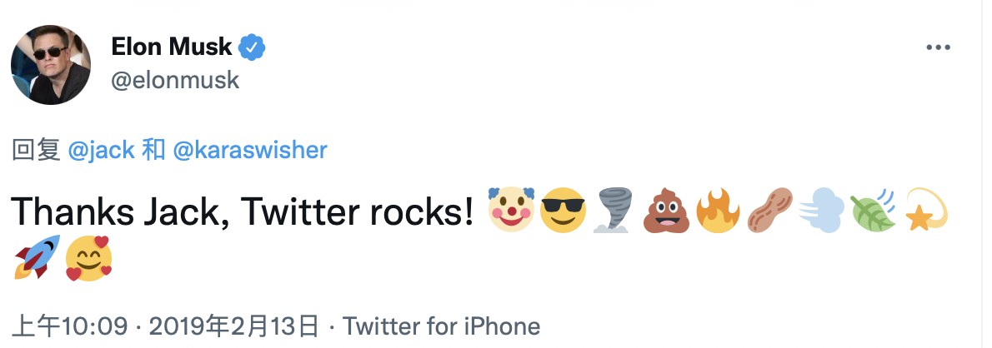Open the three-dot more options menu
This screenshot has width=992, height=348.
point(939,47)
